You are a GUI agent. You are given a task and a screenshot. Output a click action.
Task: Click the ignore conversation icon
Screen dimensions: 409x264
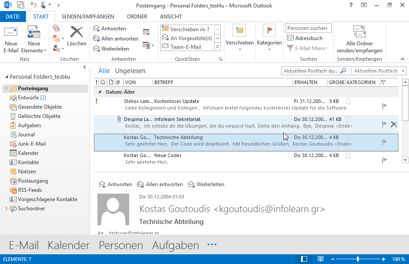coord(56,28)
